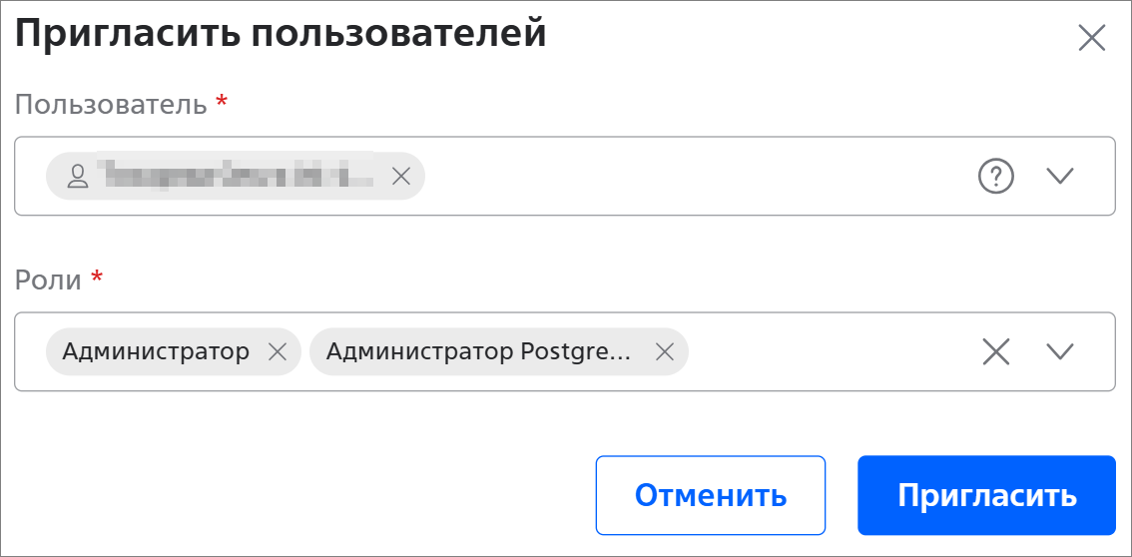Open the roles dropdown list

[x=1059, y=351]
